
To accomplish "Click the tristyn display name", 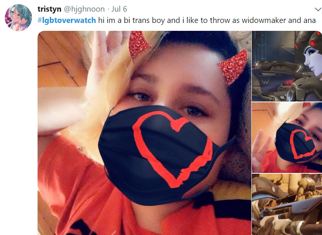I will (x=49, y=9).
